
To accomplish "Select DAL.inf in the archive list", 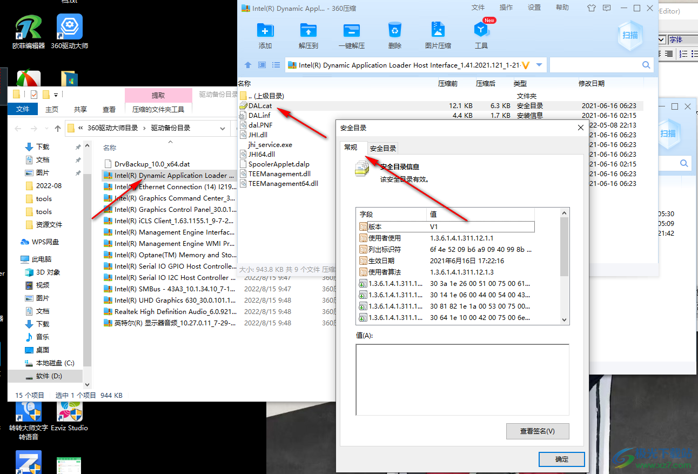I will coord(259,116).
